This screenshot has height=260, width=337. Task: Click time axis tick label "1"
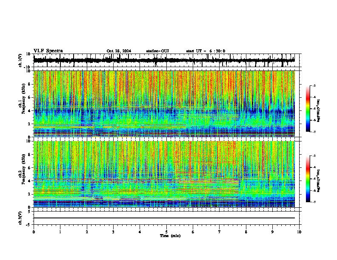pyautogui.click(x=60, y=232)
